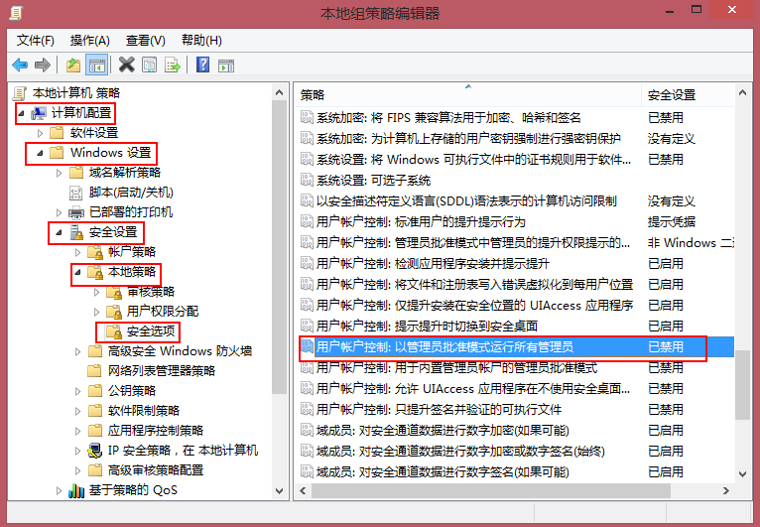The image size is (760, 527).
Task: Click policy list horizontal scroll left arrow
Action: click(x=303, y=491)
